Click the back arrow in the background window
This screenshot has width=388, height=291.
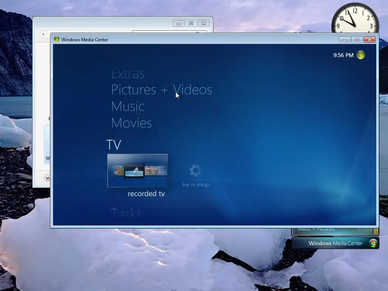coord(43,34)
